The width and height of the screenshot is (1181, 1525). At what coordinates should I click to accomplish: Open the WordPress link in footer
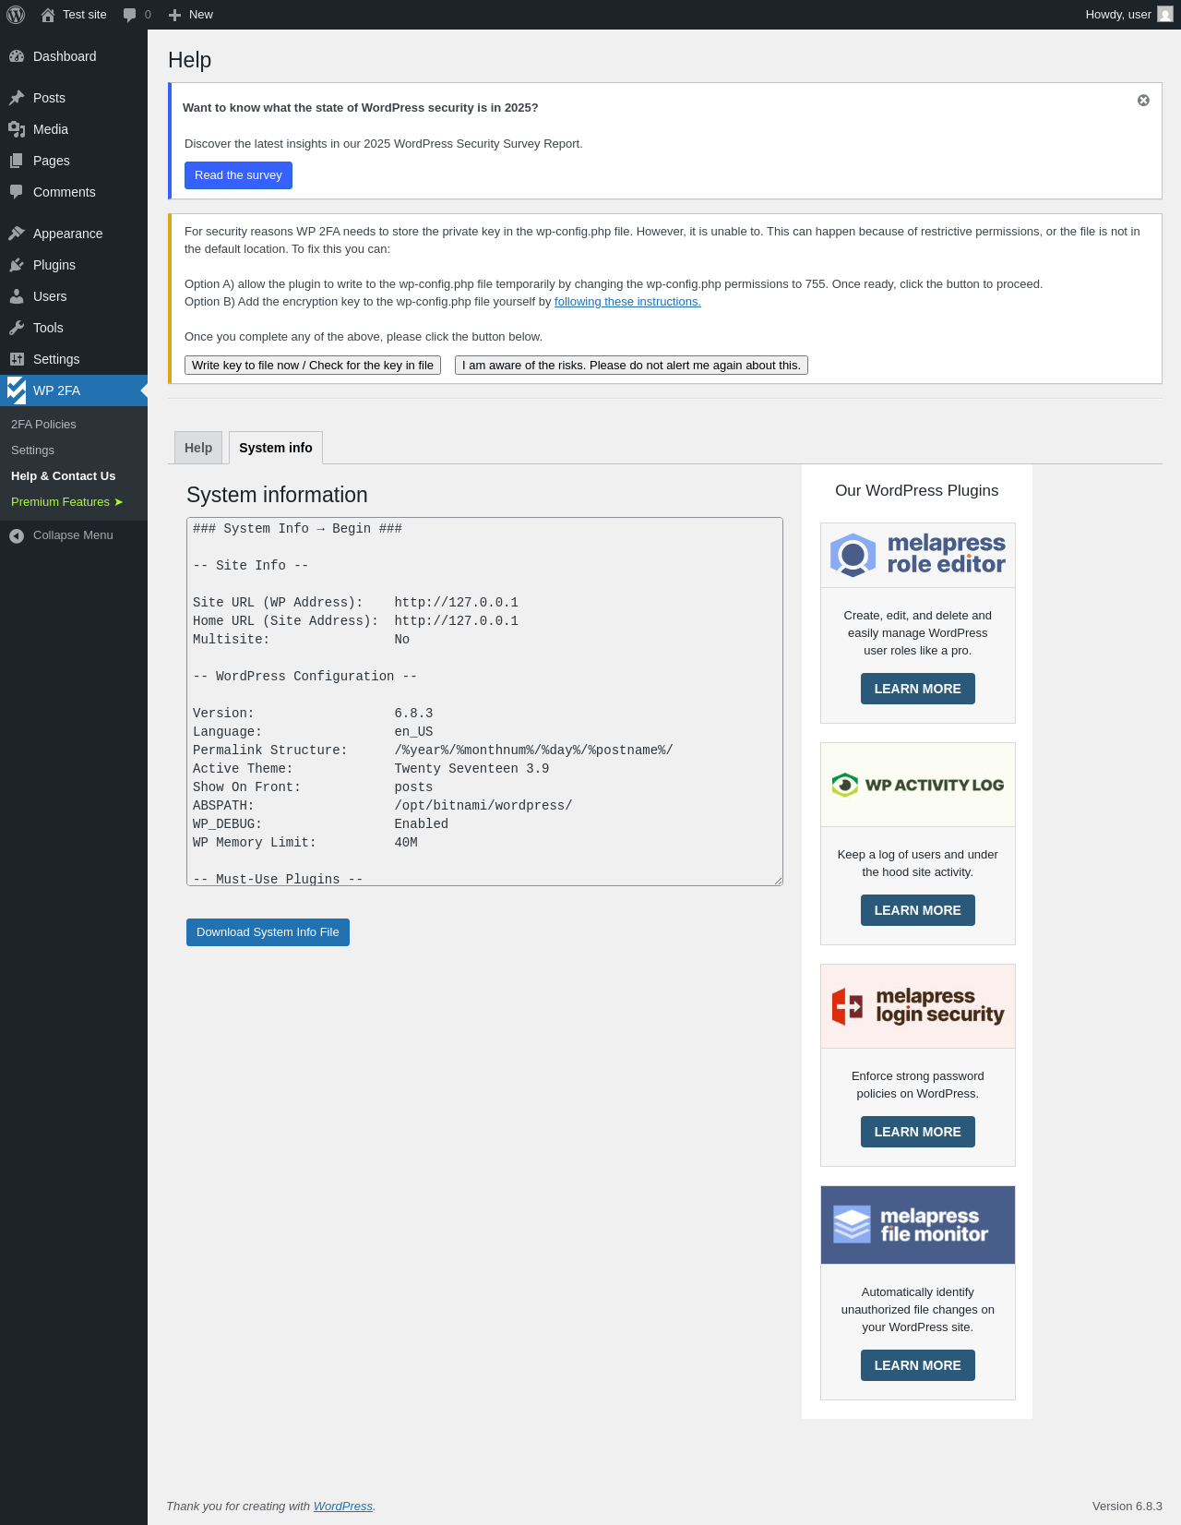343,1506
